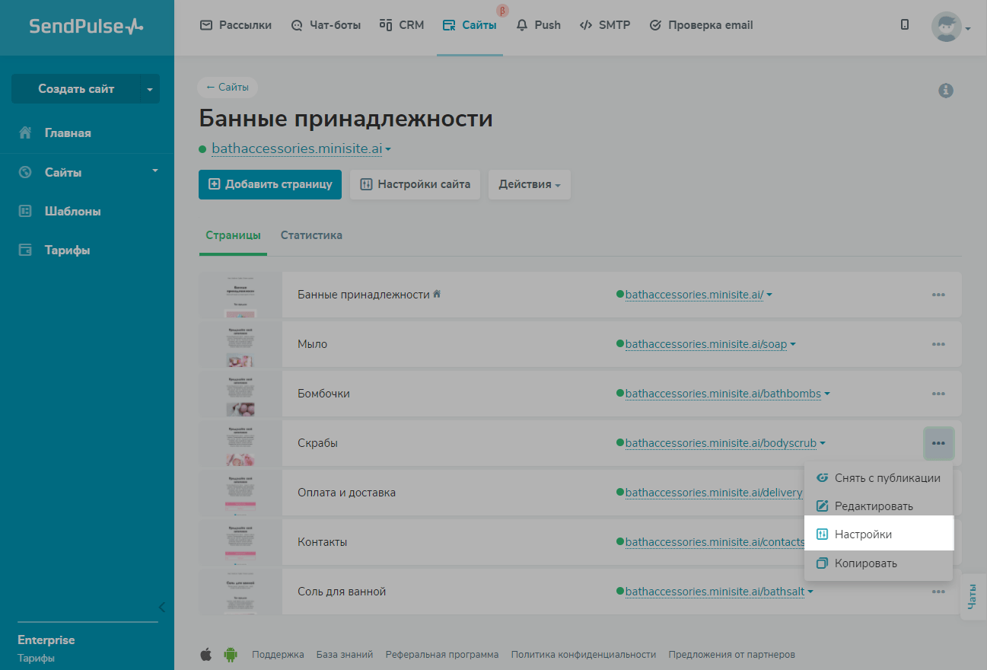987x670 pixels.
Task: Click the Apple app store icon
Action: point(205,654)
